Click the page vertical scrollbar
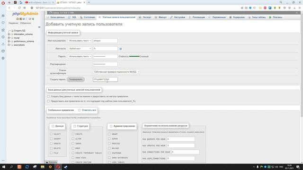This screenshot has width=303, height=170. (302, 66)
